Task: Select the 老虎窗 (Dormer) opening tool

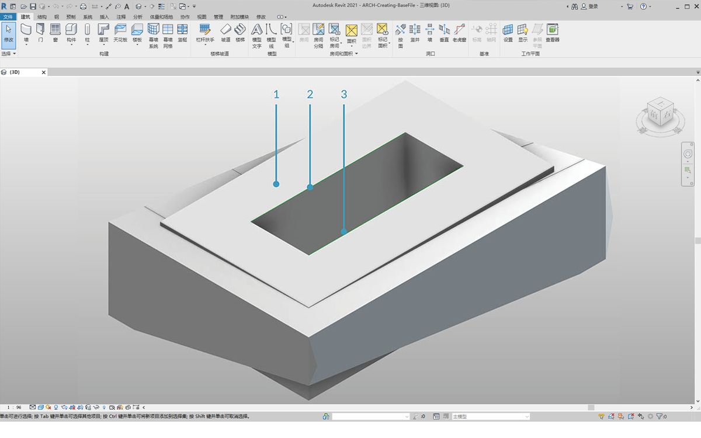Action: 459,33
